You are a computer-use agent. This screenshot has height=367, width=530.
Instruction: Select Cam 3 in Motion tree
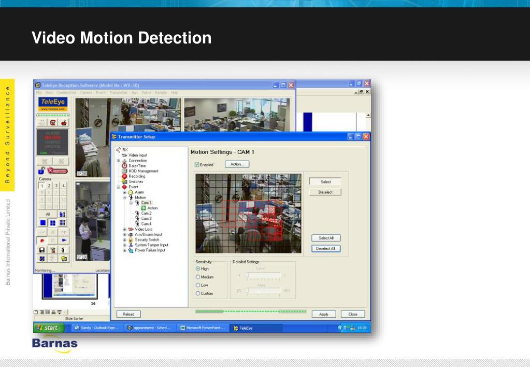tap(146, 219)
